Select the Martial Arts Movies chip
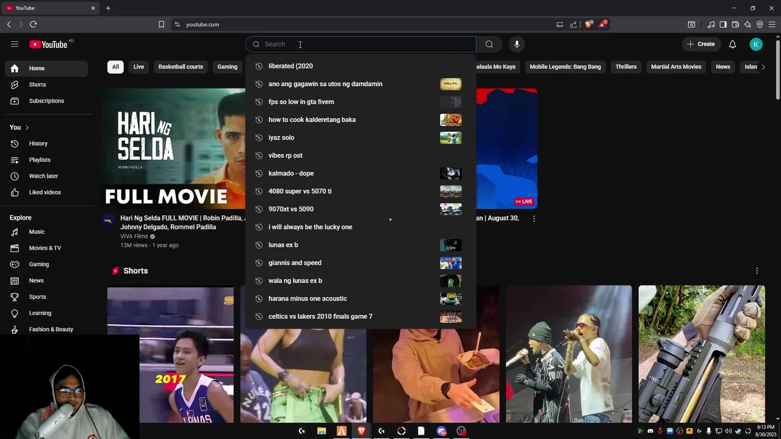 point(676,66)
